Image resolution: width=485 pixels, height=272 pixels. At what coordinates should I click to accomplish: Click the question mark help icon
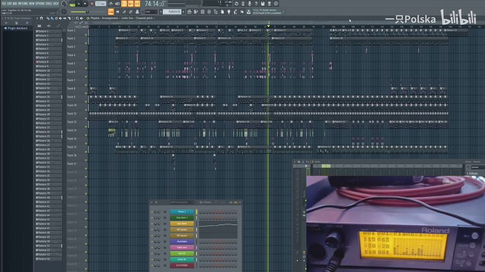256,4
